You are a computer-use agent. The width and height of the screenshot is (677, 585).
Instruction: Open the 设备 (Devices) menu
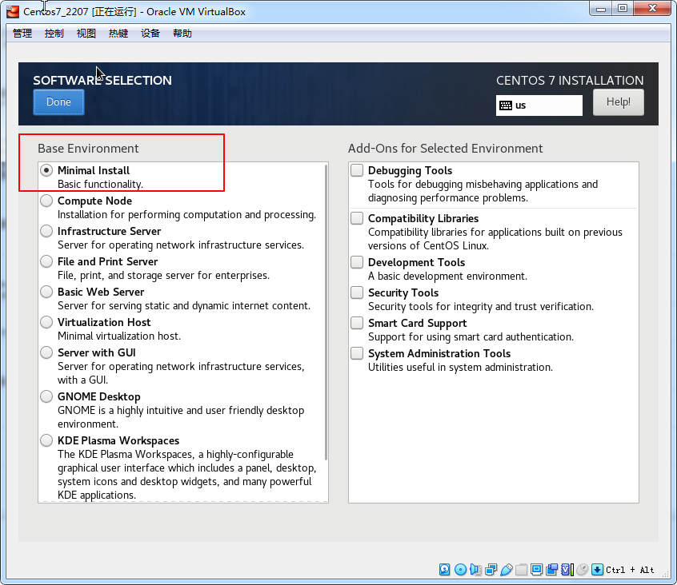coord(150,34)
